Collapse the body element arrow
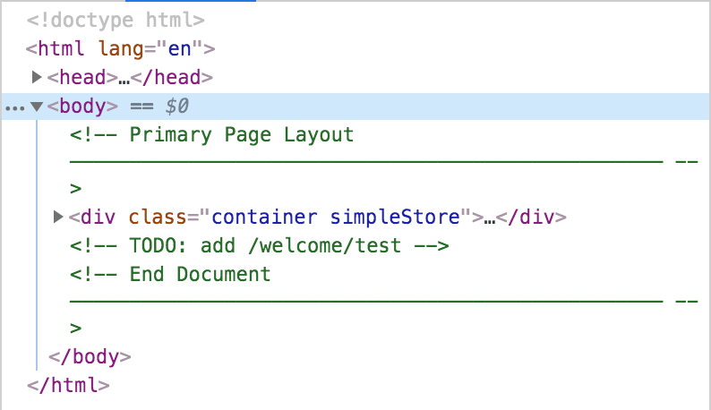This screenshot has height=410, width=711. click(37, 107)
